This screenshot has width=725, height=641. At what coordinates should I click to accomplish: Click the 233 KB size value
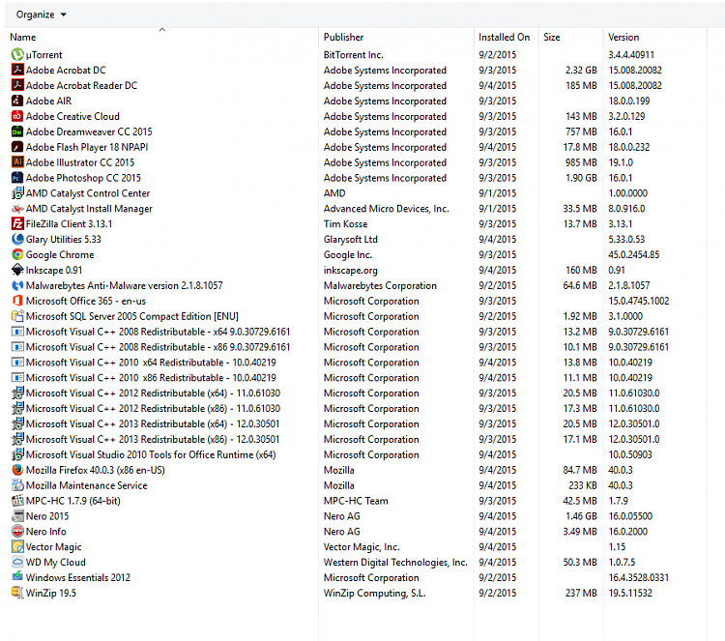(583, 485)
